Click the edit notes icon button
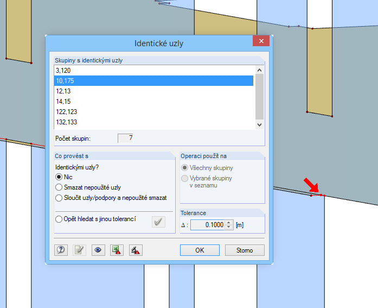 click(79, 250)
